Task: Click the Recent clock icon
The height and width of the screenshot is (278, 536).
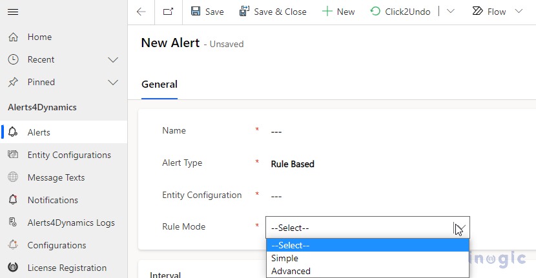Action: pos(13,59)
